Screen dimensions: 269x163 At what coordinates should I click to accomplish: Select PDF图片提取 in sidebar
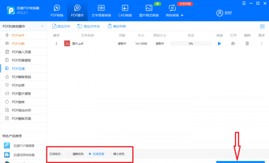(23, 94)
